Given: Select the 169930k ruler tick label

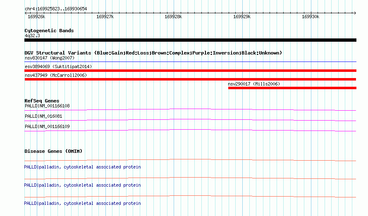Looking at the screenshot, I should click(x=310, y=17).
